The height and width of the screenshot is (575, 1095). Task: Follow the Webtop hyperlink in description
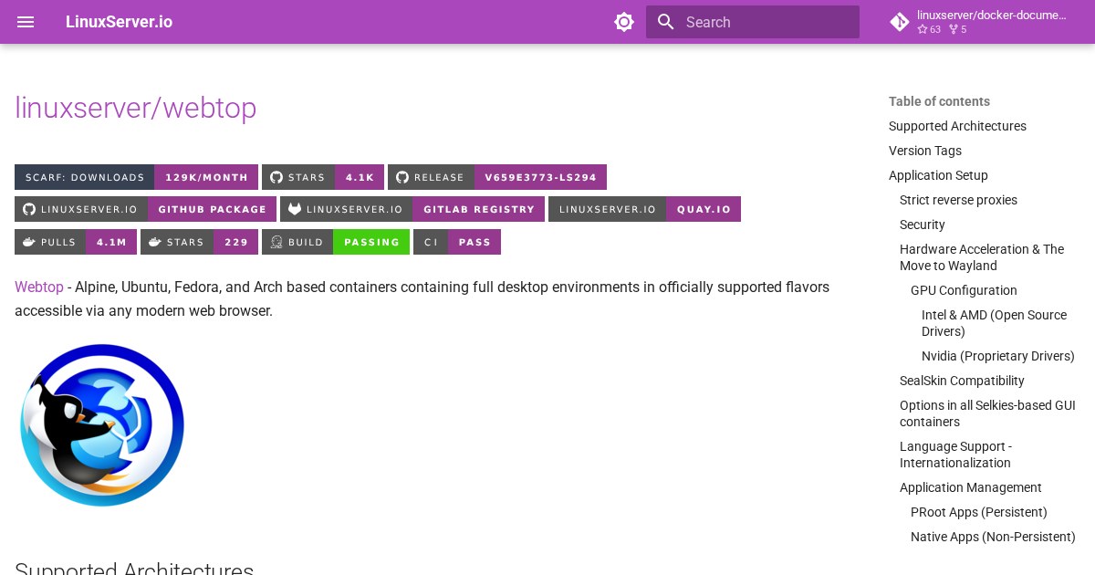[x=39, y=287]
